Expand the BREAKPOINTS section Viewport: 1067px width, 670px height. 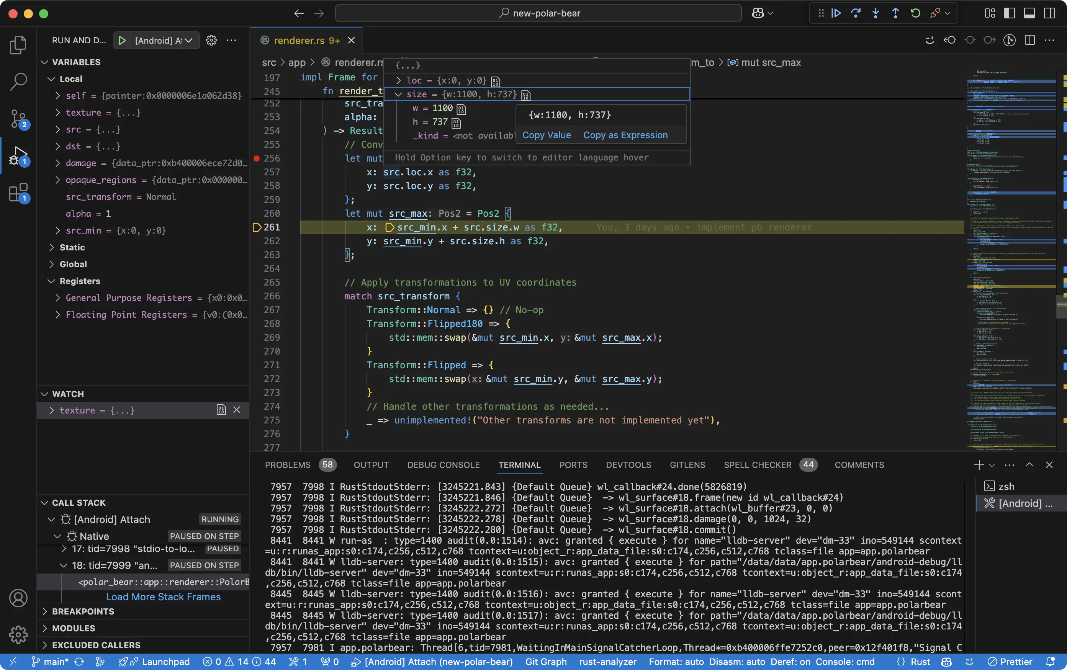[44, 611]
